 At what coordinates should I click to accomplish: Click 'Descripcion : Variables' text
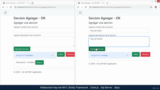pos(25,62)
